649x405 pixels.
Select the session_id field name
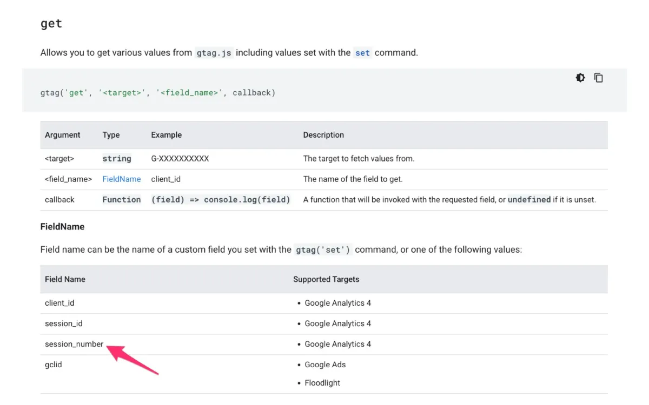63,323
